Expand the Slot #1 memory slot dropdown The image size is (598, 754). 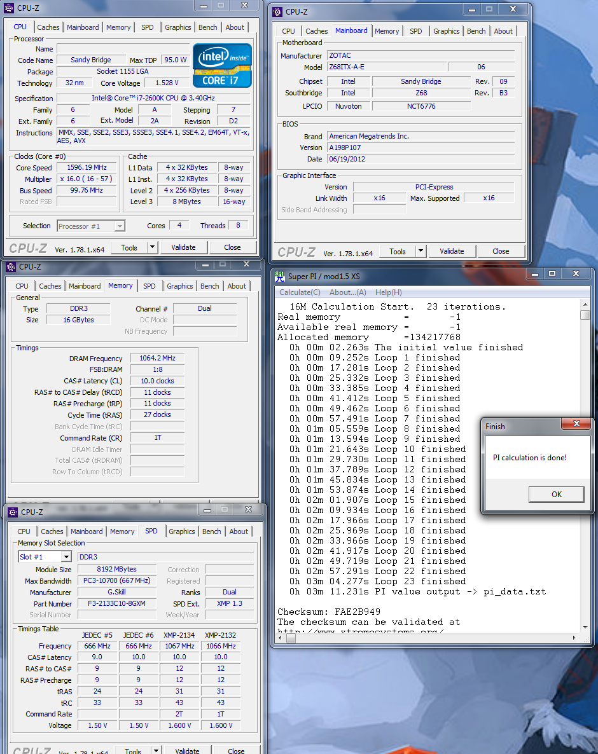coord(66,557)
